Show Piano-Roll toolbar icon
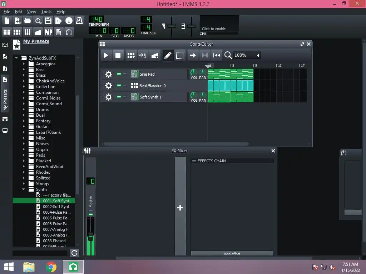Screen dimensions: 366x274 tap(28, 32)
